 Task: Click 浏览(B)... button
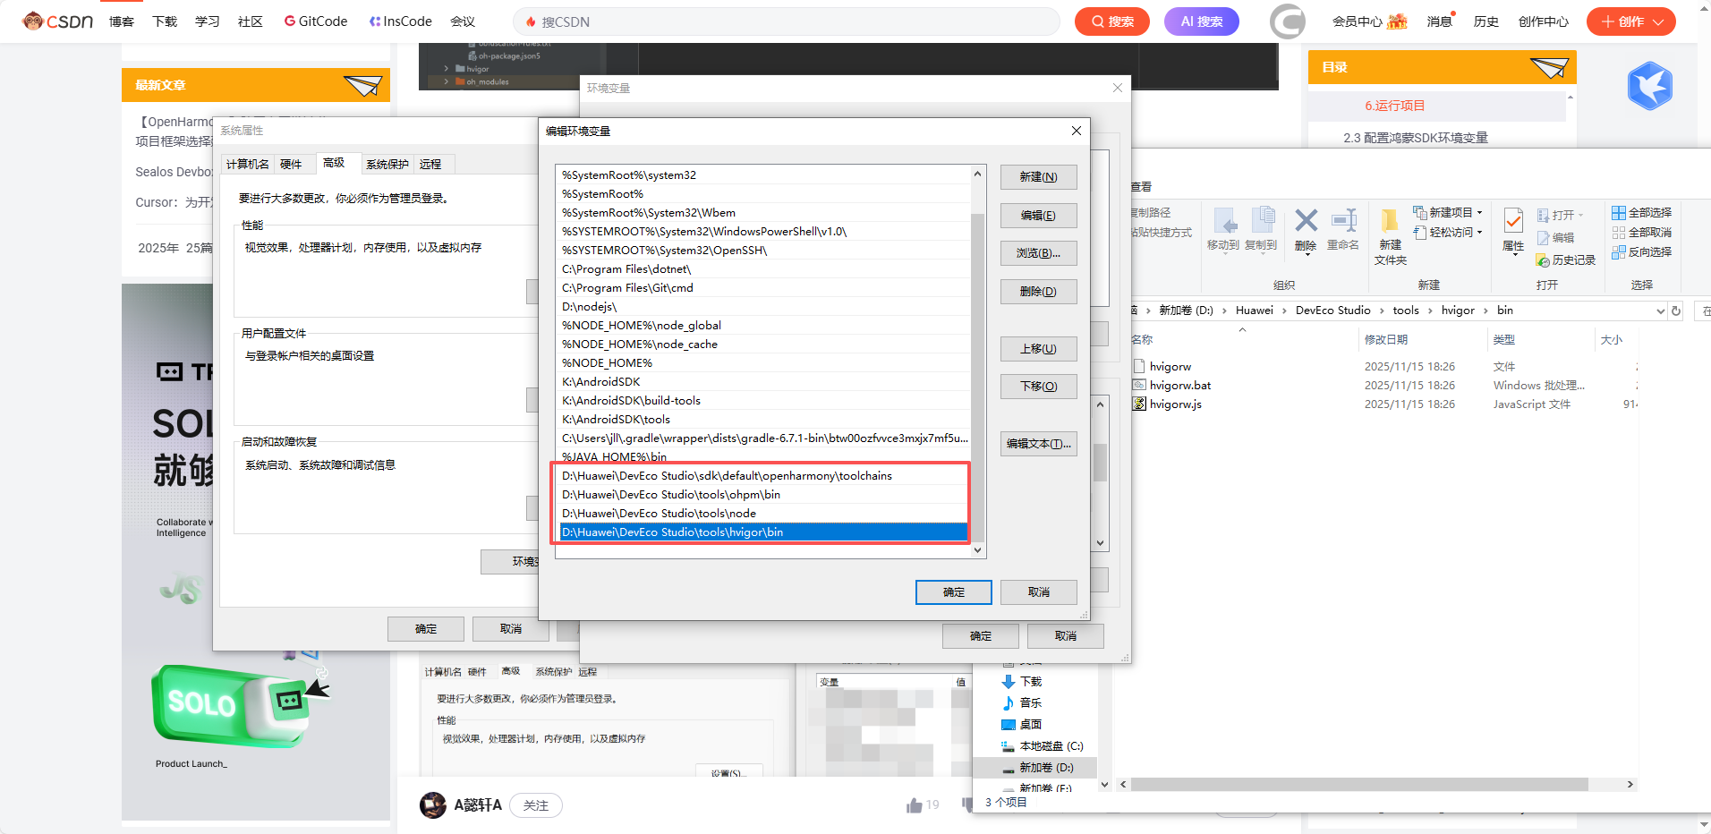coord(1038,253)
